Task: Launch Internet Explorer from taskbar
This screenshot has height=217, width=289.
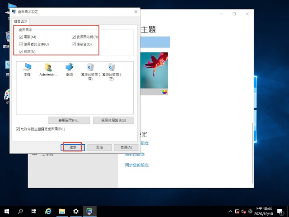Action: point(48,211)
